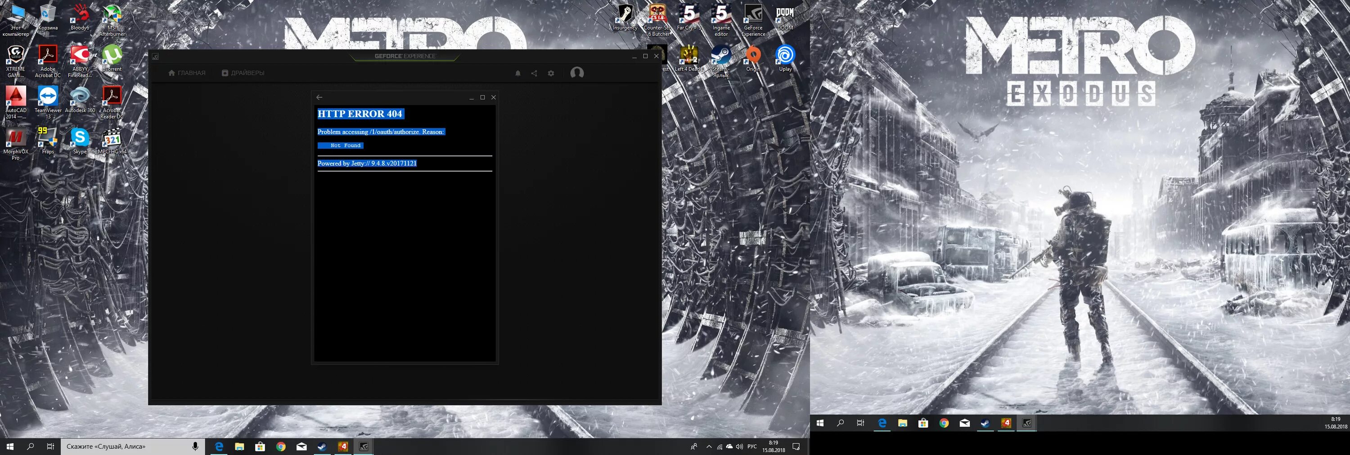The image size is (1350, 455).
Task: Click the 'Not Found' reason text
Action: pyautogui.click(x=345, y=146)
